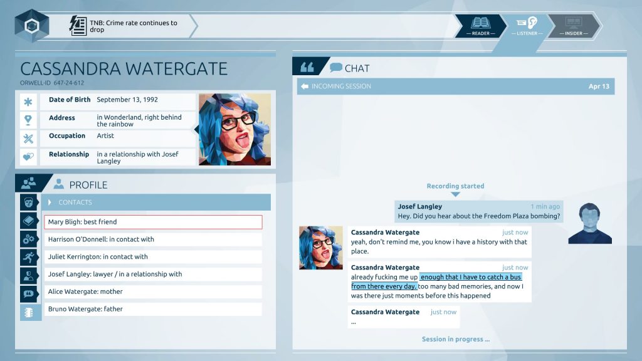Switch to the Listener tab

[527, 26]
